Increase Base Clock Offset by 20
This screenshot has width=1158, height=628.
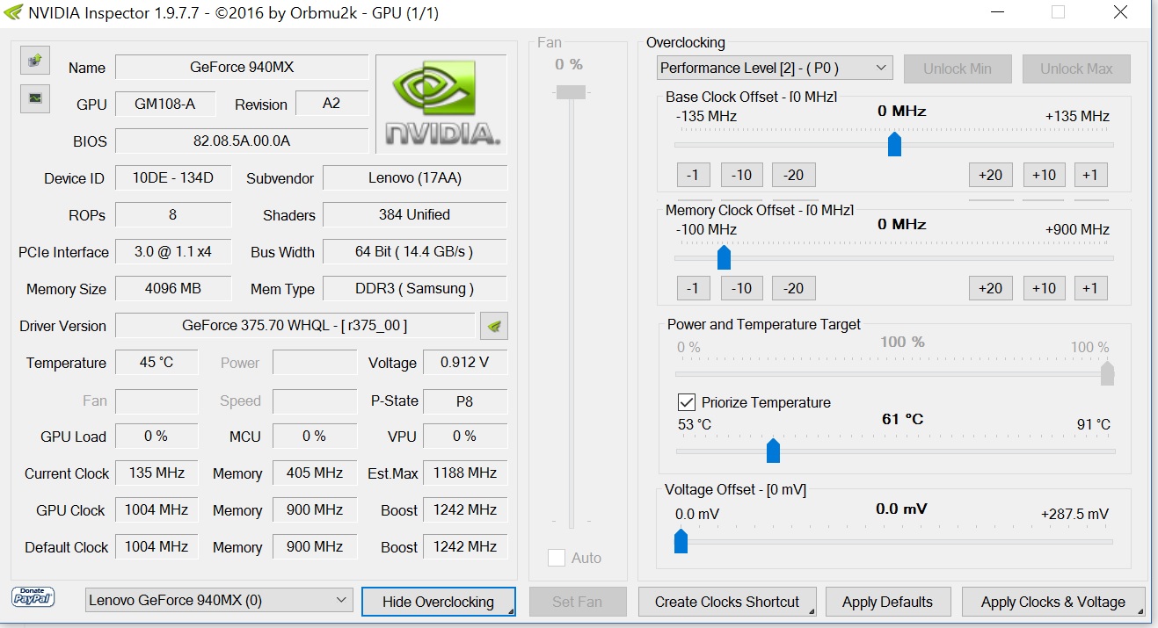coord(991,175)
